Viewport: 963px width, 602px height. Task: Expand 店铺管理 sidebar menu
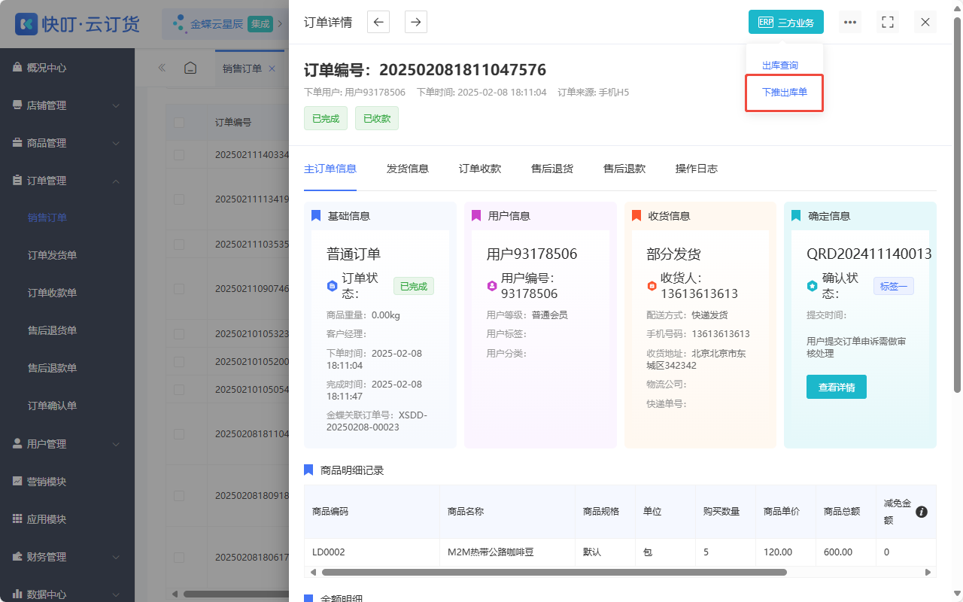[67, 105]
